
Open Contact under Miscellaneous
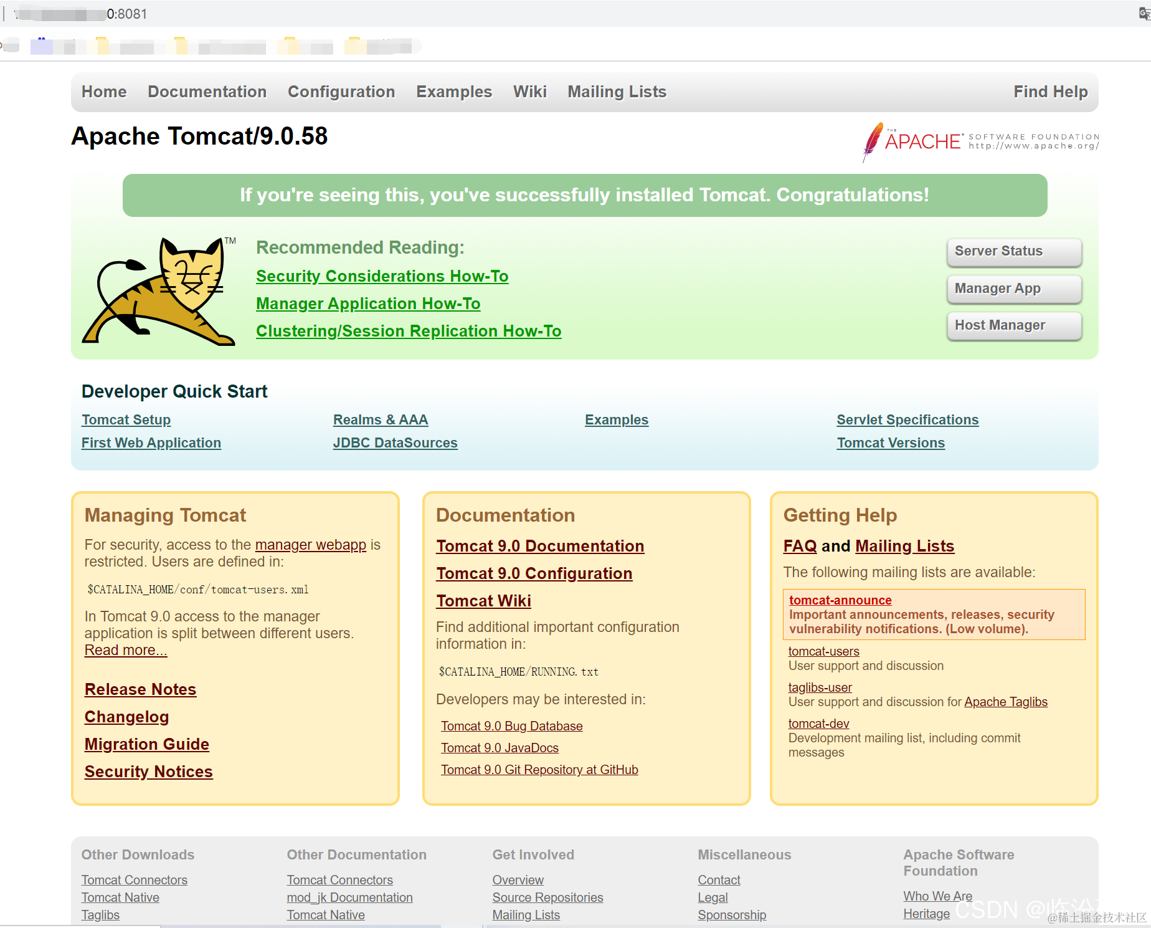click(x=719, y=880)
